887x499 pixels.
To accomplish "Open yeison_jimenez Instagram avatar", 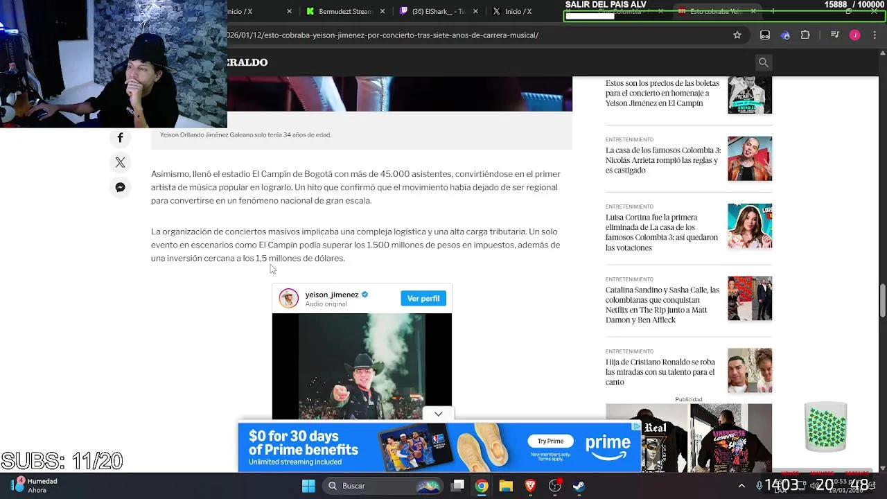I will click(288, 298).
